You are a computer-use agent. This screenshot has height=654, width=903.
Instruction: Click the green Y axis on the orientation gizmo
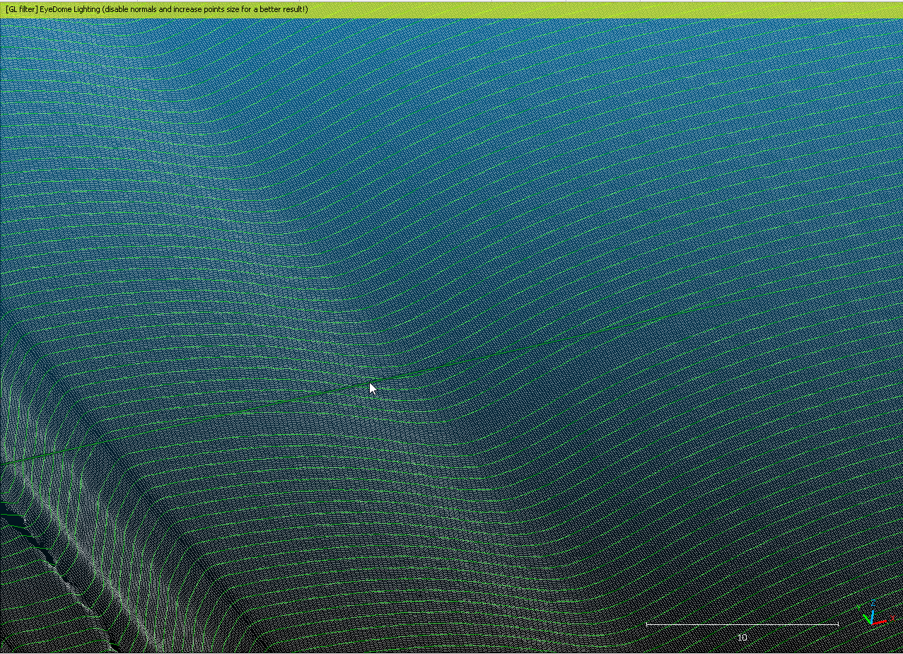(x=868, y=619)
